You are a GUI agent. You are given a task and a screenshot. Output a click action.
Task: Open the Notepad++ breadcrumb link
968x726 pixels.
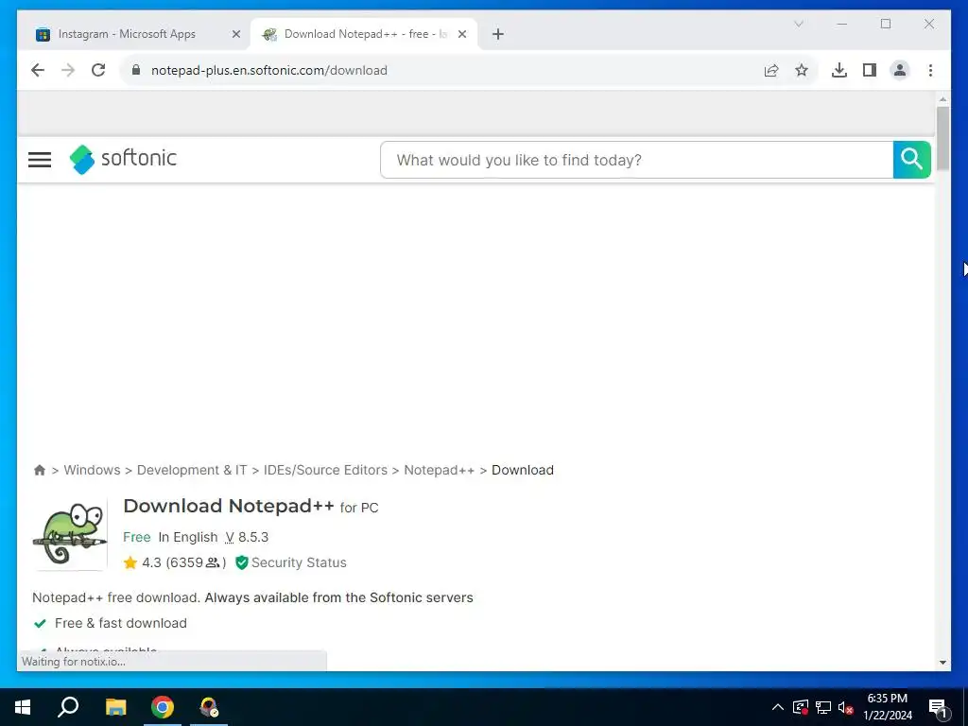440,471
